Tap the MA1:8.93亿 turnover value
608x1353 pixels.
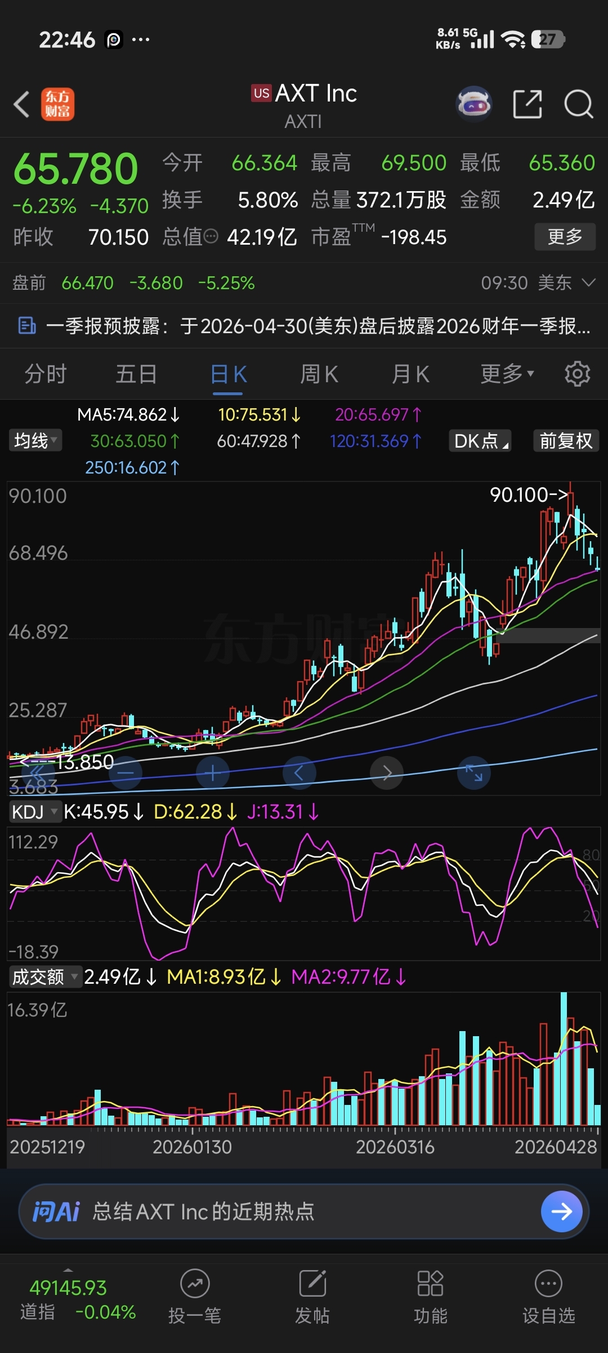[x=224, y=976]
